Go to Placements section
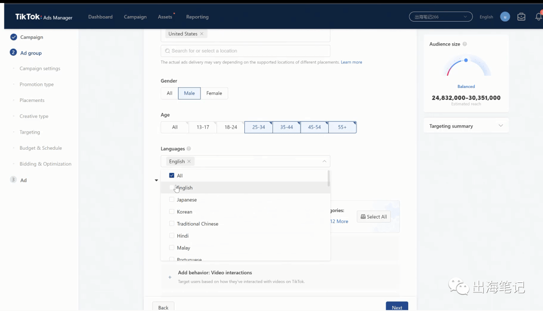Image resolution: width=543 pixels, height=311 pixels. (x=32, y=100)
